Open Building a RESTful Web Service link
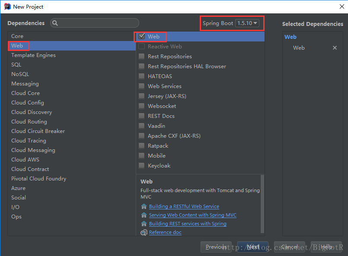Image resolution: width=348 pixels, height=256 pixels. [184, 206]
